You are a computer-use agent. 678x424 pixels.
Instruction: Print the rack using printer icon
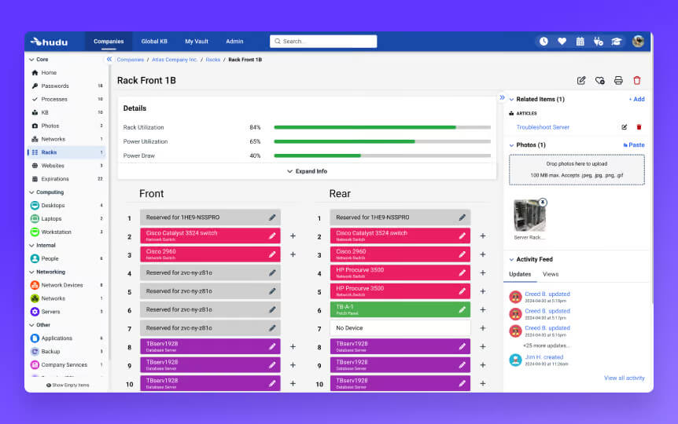[618, 80]
